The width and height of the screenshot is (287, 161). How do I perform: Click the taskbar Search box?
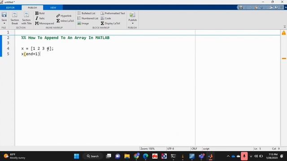coord(93,156)
